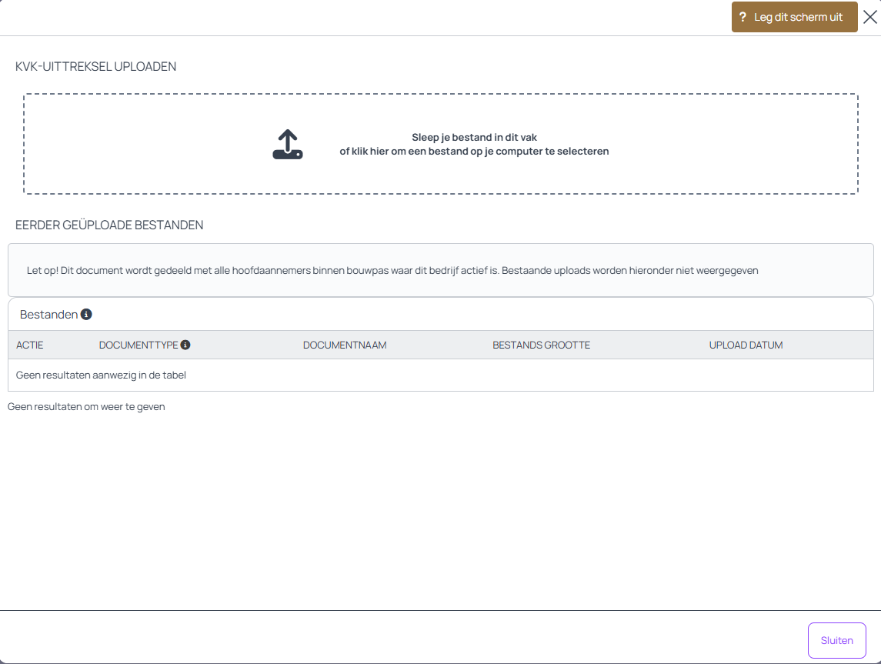Screen dimensions: 881x664
Task: Click the upload tray arrow icon
Action: [288, 145]
